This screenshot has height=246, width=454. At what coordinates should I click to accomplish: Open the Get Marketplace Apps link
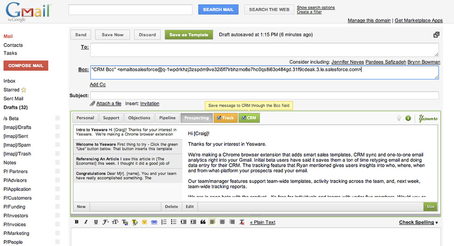(419, 20)
